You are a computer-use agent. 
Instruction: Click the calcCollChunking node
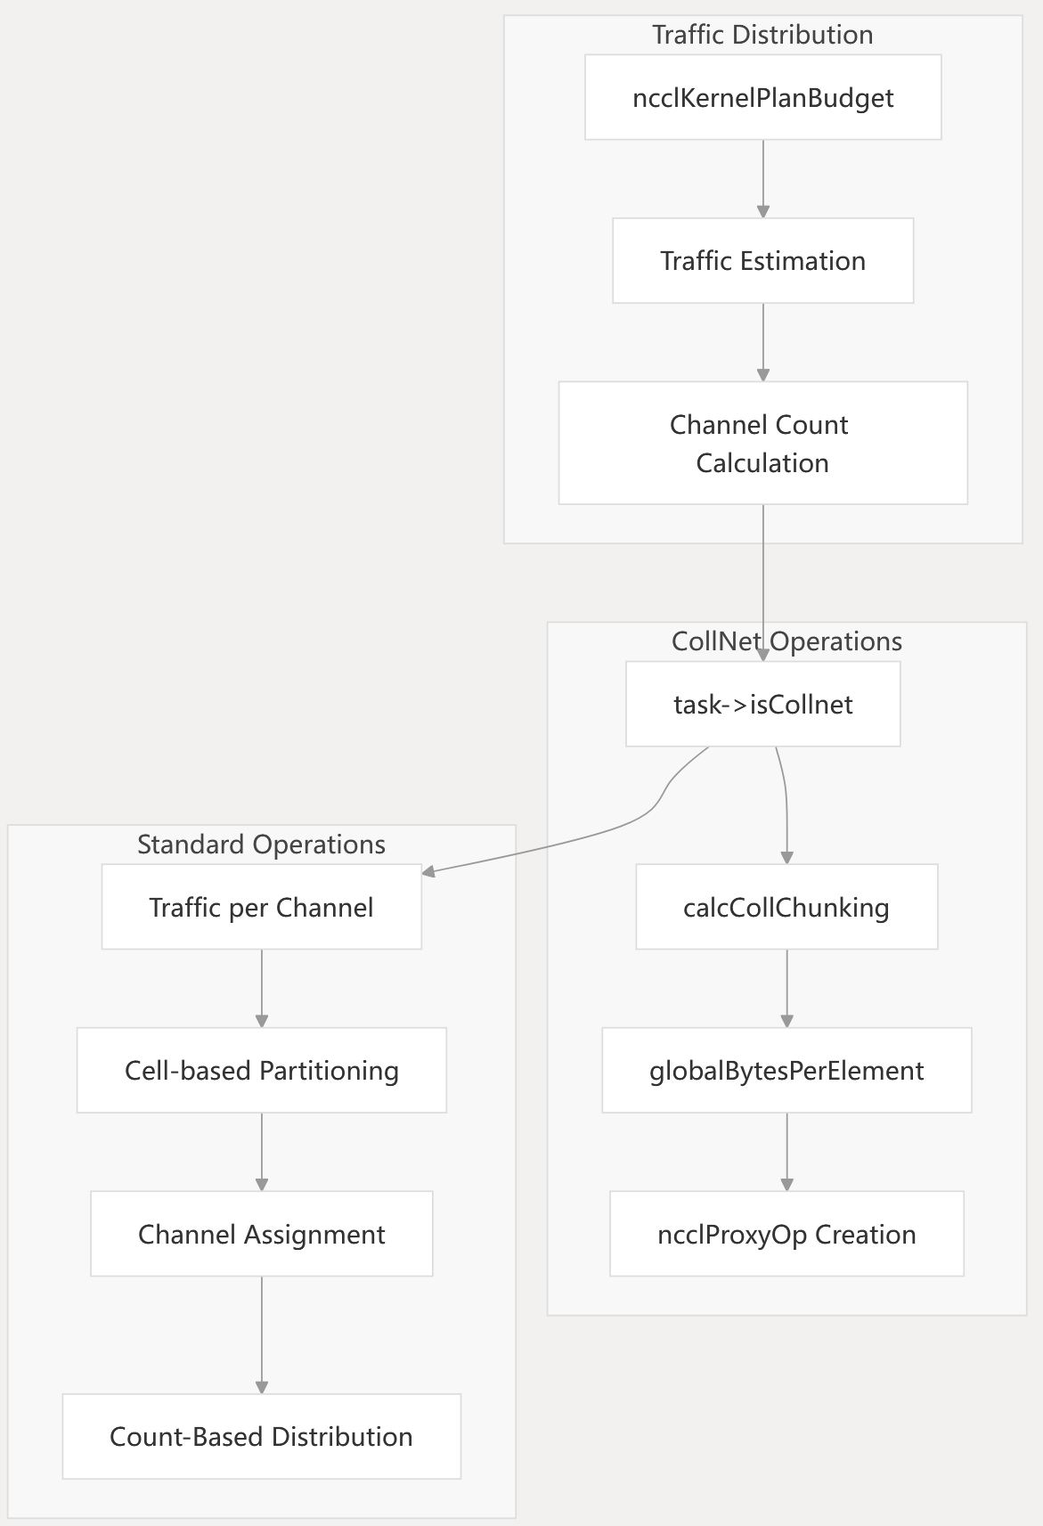(x=786, y=907)
